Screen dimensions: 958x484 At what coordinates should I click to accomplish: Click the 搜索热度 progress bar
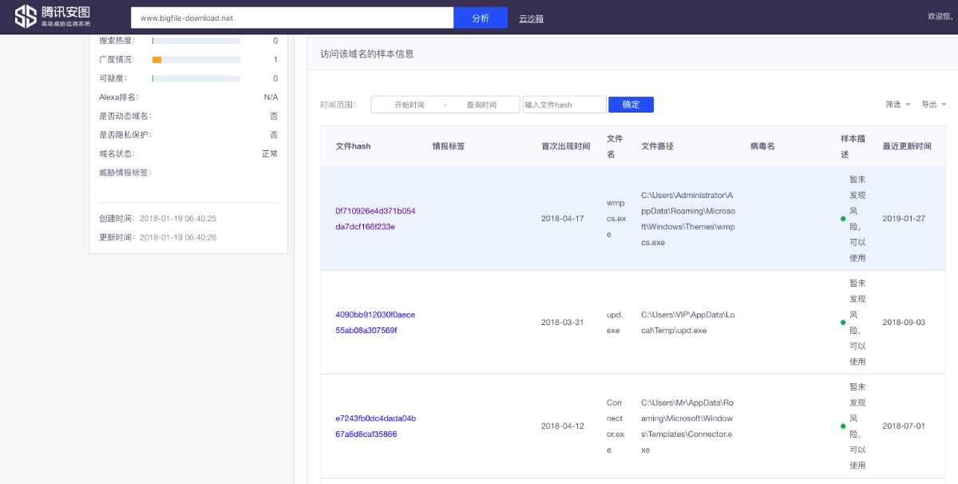coord(196,41)
